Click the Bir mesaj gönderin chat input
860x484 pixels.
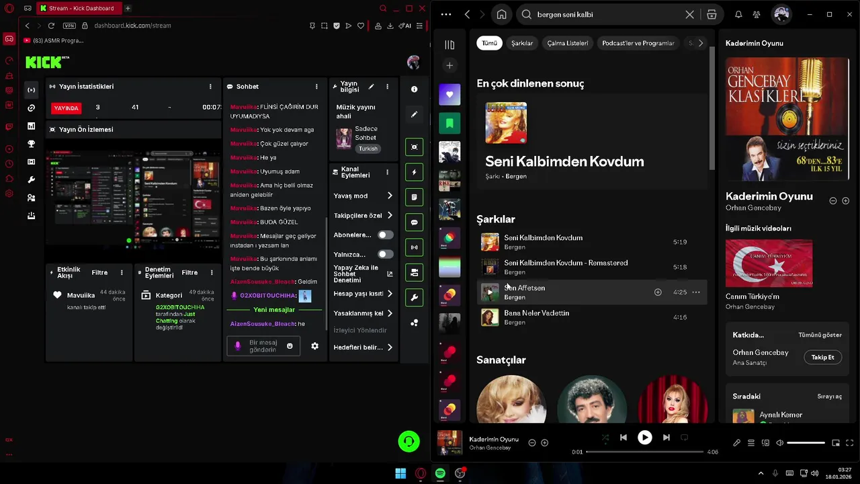263,346
